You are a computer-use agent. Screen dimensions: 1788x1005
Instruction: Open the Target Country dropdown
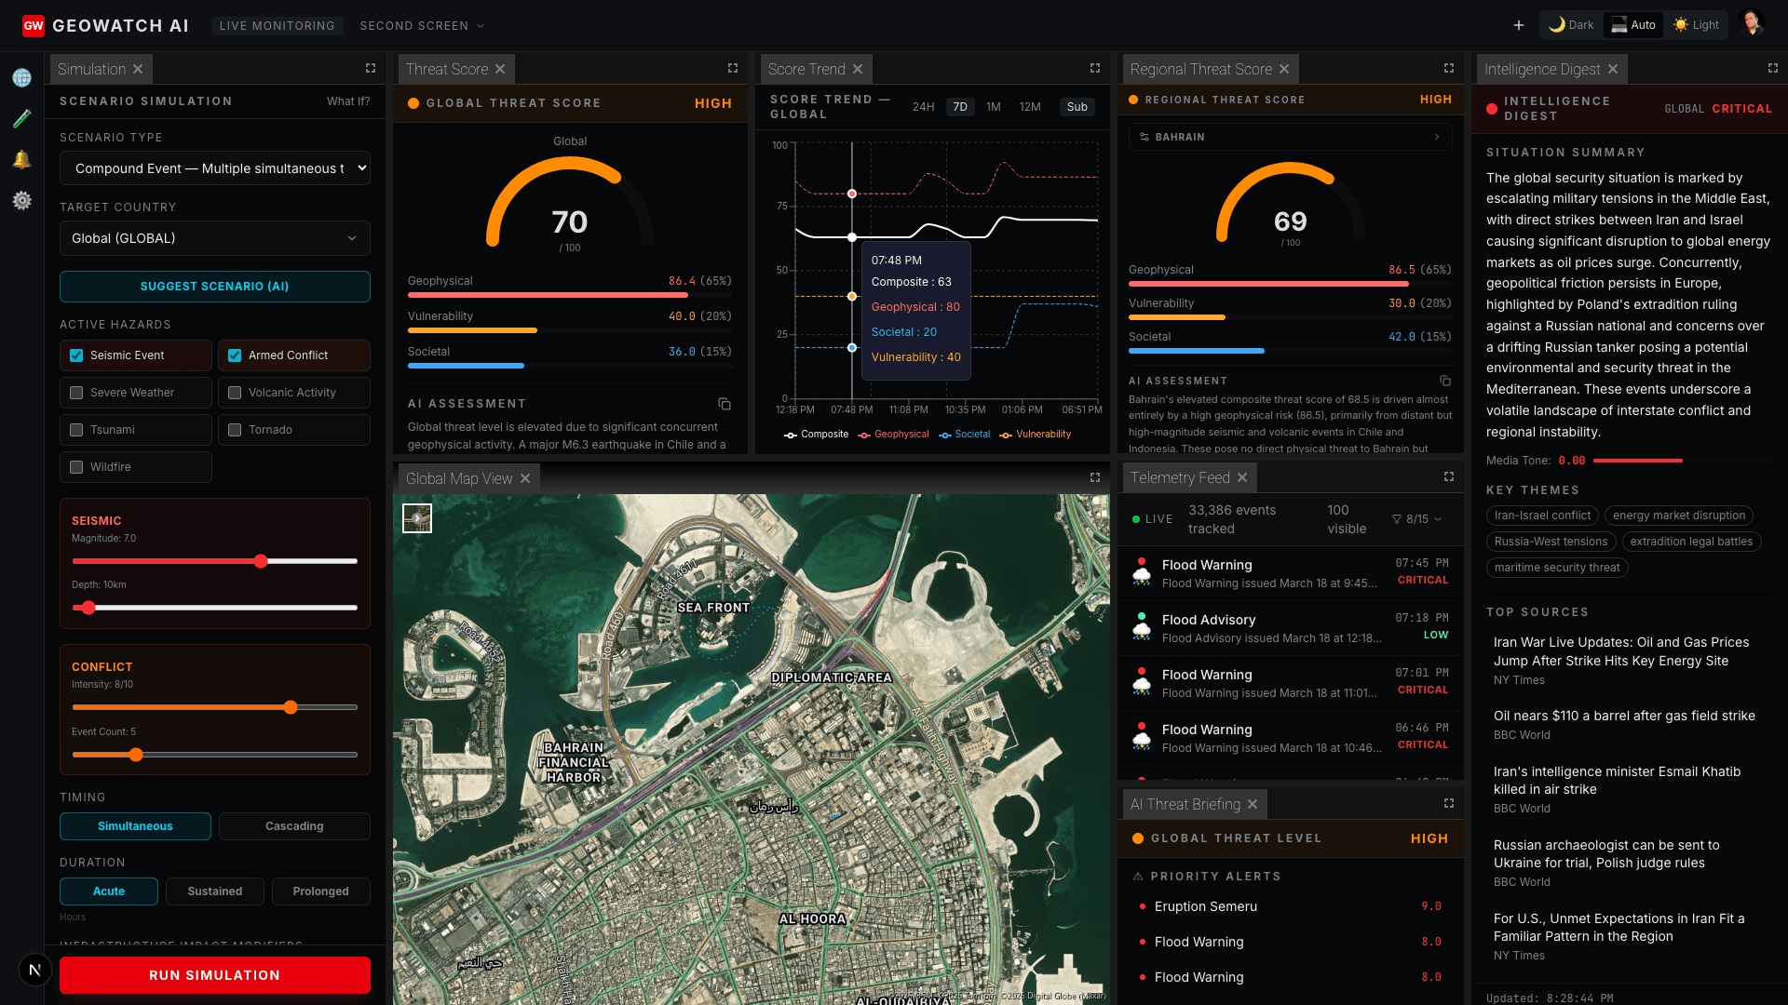pos(215,238)
